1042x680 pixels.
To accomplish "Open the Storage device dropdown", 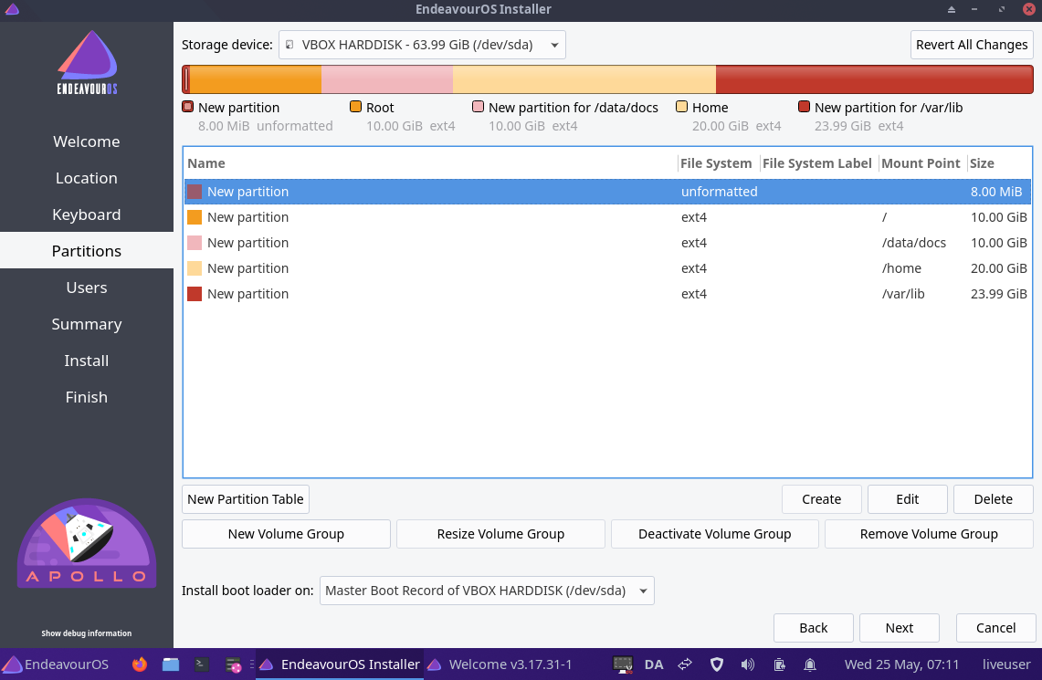I will coord(422,45).
